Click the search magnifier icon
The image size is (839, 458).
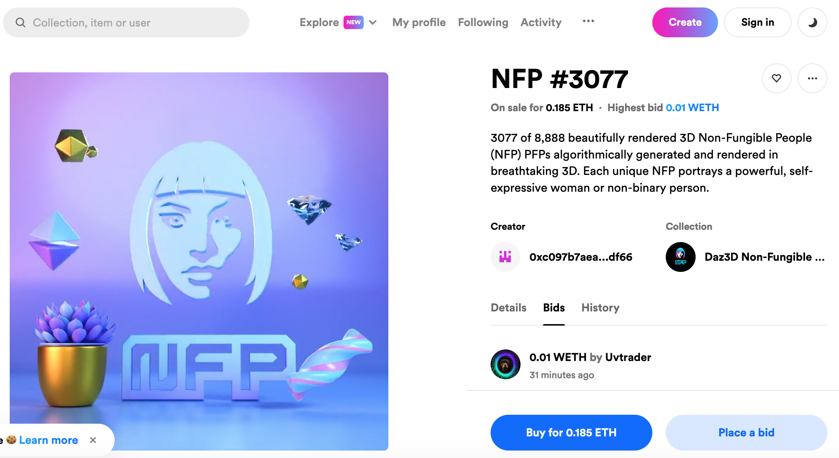[21, 23]
